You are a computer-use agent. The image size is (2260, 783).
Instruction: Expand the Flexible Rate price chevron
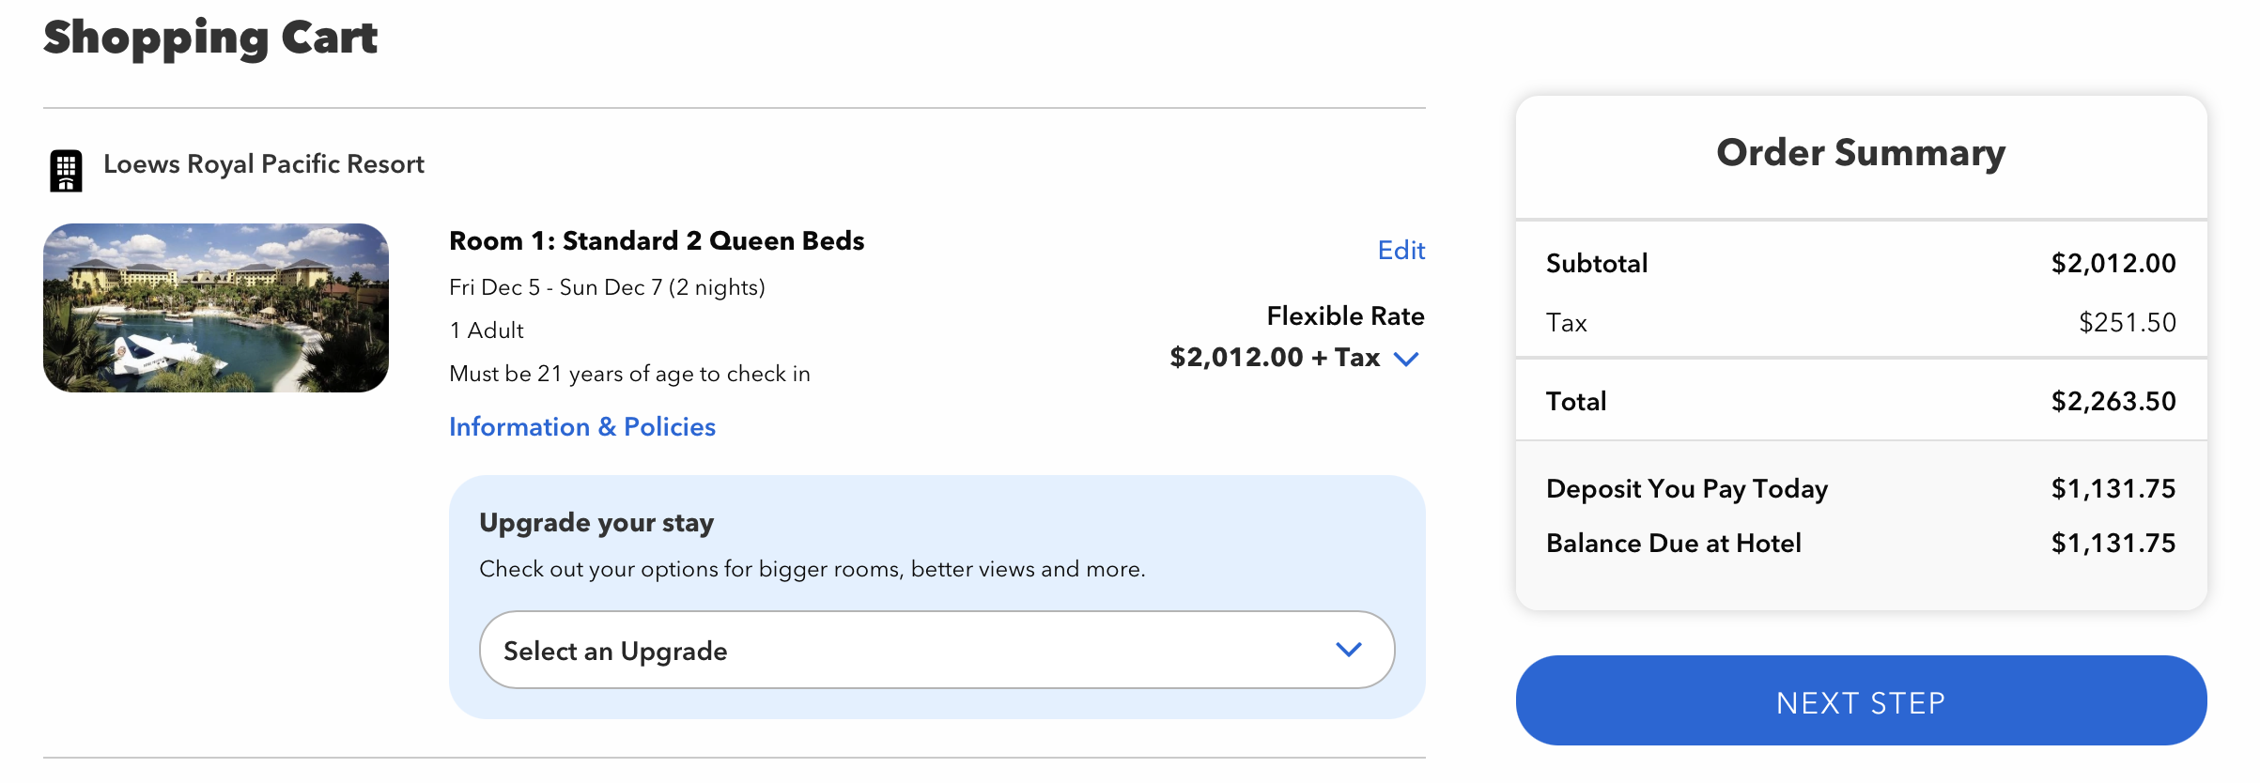(x=1406, y=359)
